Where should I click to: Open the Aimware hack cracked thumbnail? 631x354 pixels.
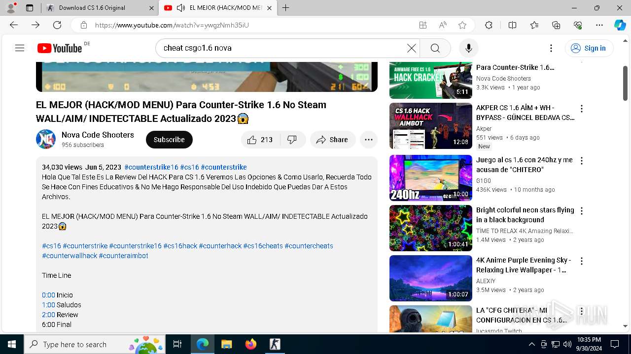pyautogui.click(x=431, y=80)
